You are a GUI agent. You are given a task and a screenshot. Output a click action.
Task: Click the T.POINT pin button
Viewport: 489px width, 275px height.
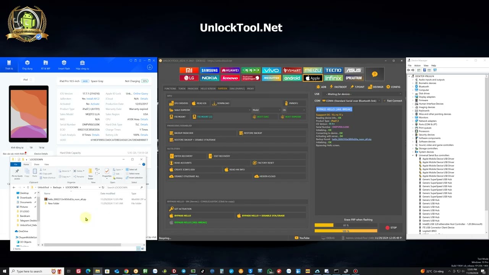pos(358,87)
